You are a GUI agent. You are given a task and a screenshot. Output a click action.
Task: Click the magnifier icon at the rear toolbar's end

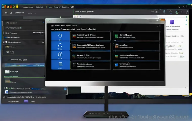(x=187, y=12)
